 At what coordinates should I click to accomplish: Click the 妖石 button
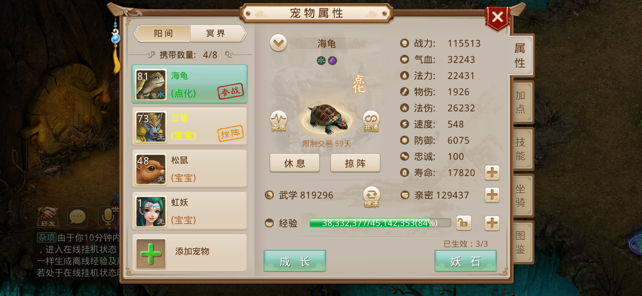pos(465,261)
